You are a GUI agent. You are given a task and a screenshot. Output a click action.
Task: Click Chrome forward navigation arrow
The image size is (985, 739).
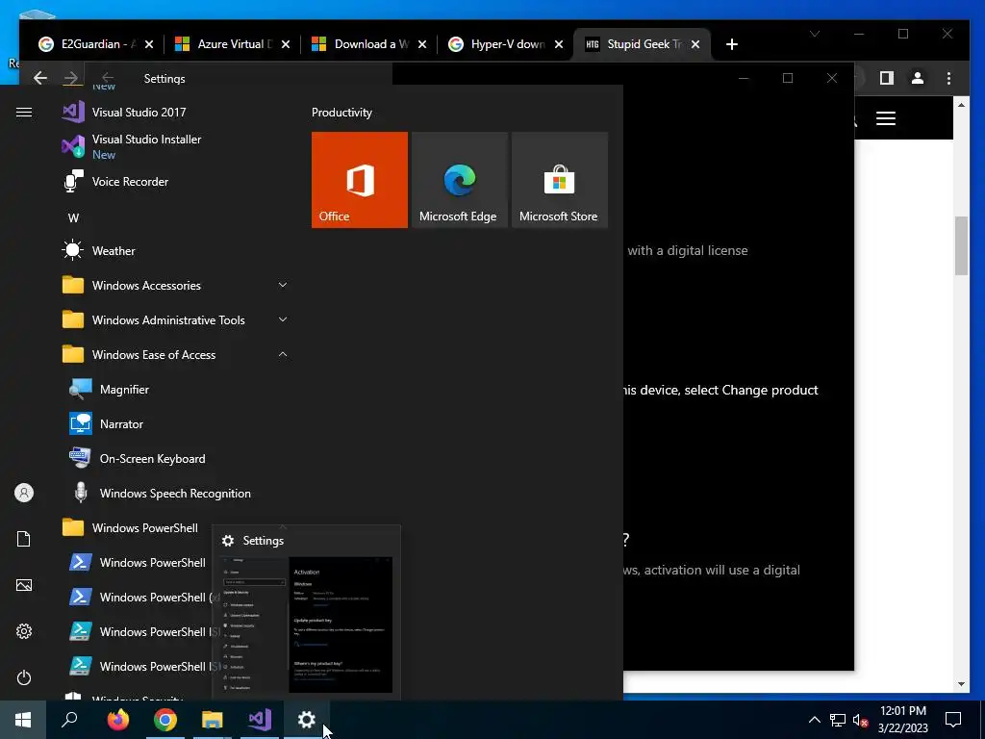pyautogui.click(x=70, y=78)
